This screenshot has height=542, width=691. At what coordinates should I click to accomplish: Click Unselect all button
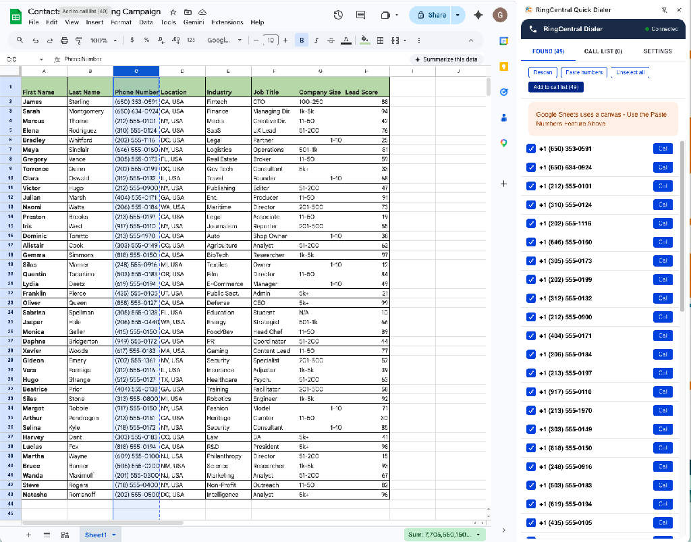[x=630, y=72]
